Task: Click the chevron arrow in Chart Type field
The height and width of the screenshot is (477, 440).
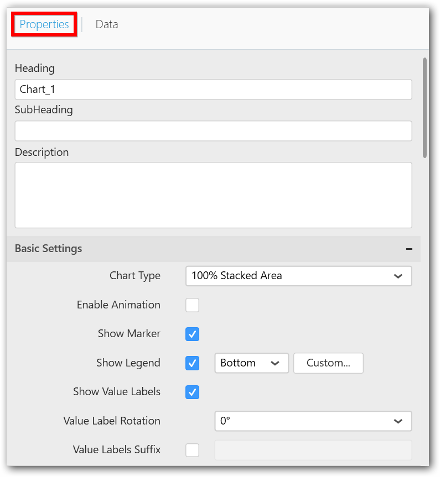Action: (398, 276)
